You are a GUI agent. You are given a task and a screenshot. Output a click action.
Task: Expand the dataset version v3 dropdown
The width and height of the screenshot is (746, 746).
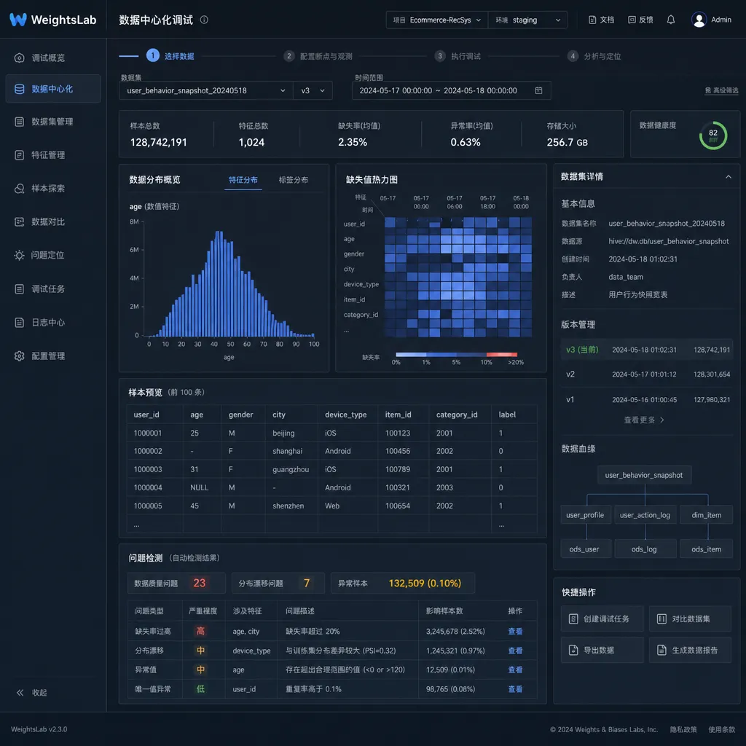[313, 90]
